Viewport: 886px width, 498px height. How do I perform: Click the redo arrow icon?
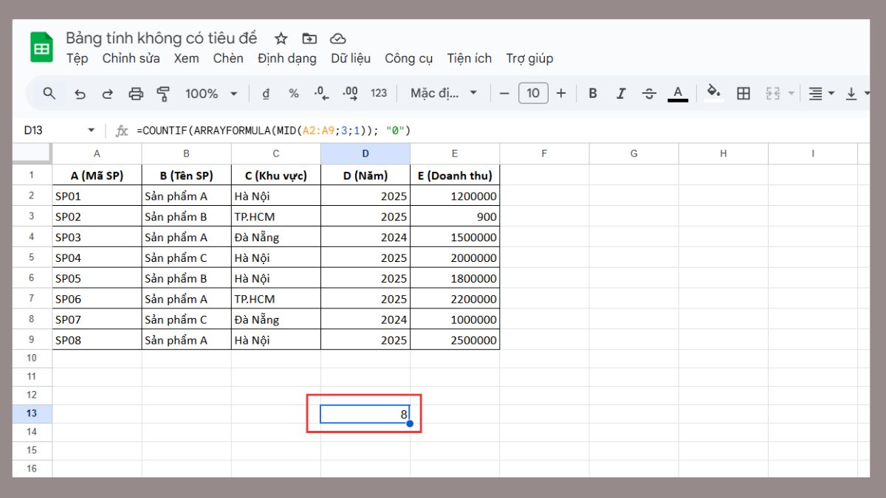108,94
